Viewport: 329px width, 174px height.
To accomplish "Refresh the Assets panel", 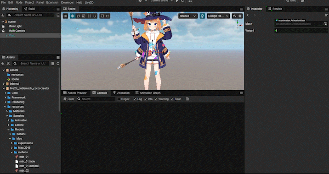I will (x=58, y=64).
